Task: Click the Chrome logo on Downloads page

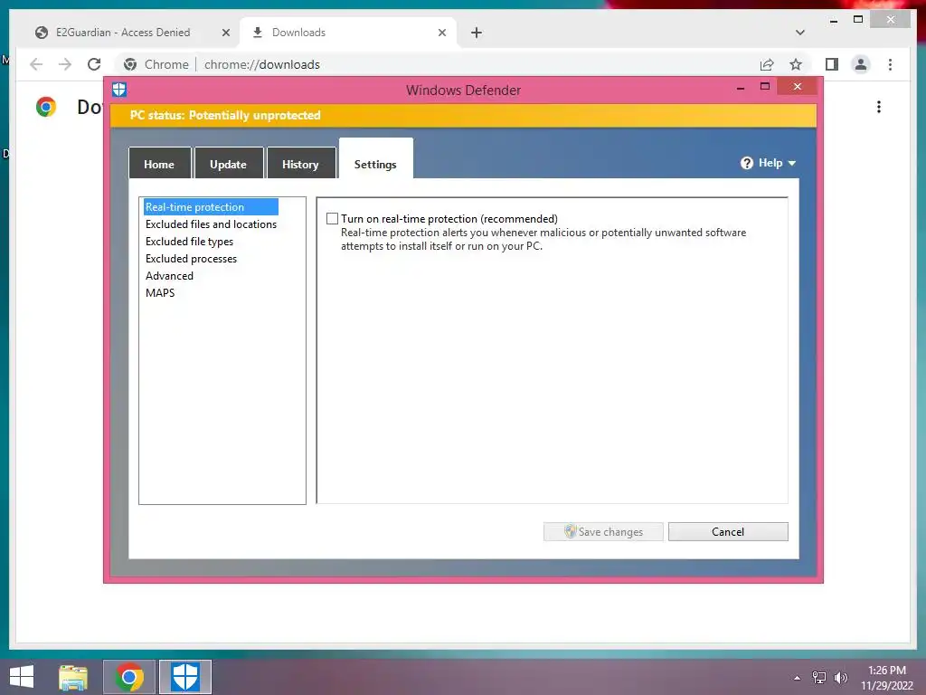Action: click(x=45, y=107)
